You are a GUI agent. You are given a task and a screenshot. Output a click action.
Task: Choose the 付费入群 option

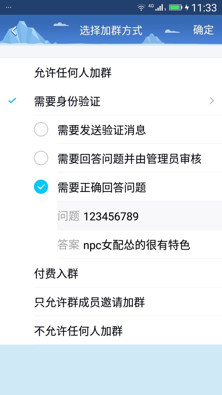56,274
